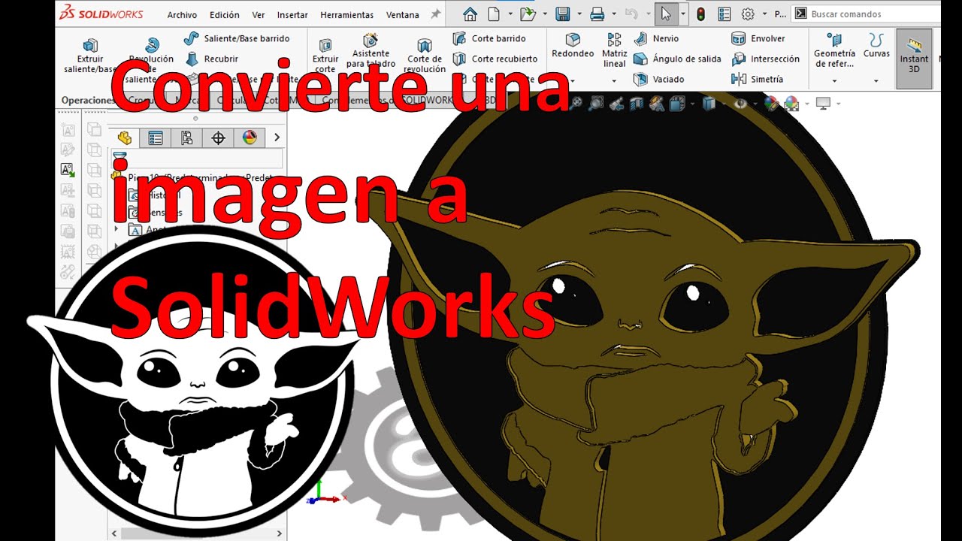Click the Envolver wrap tool
962x541 pixels.
[x=758, y=38]
